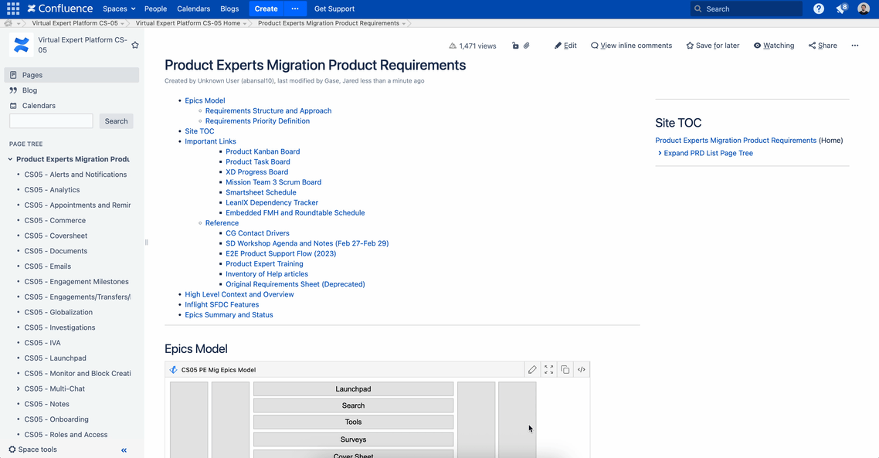
Task: Open XD Progress Board link
Action: 256,171
